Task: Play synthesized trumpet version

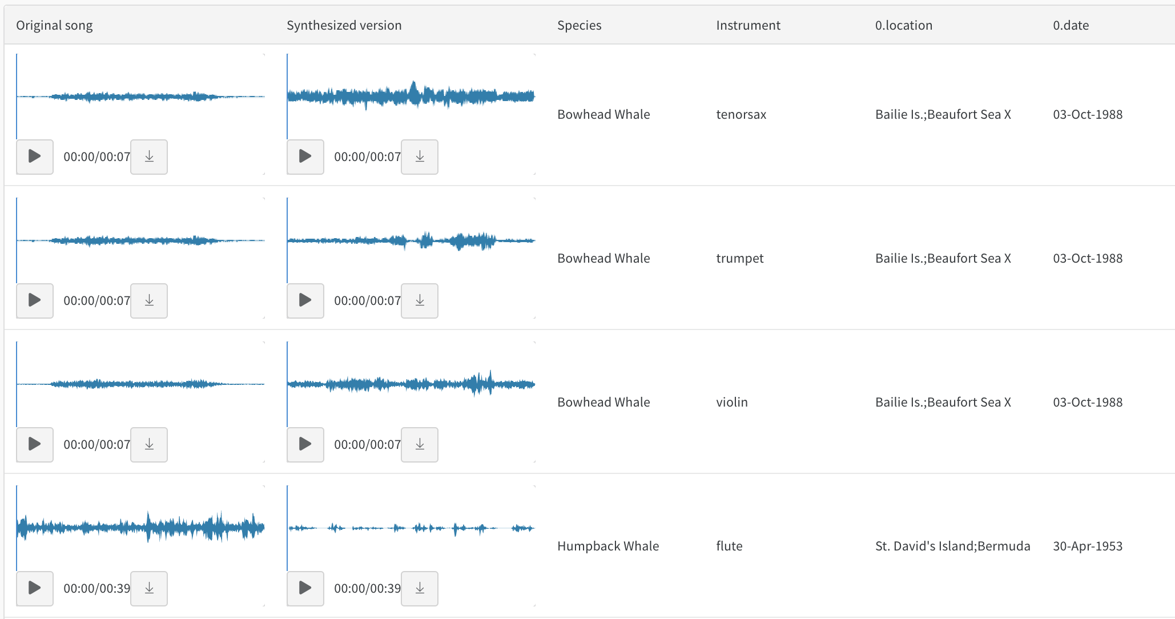Action: point(305,300)
